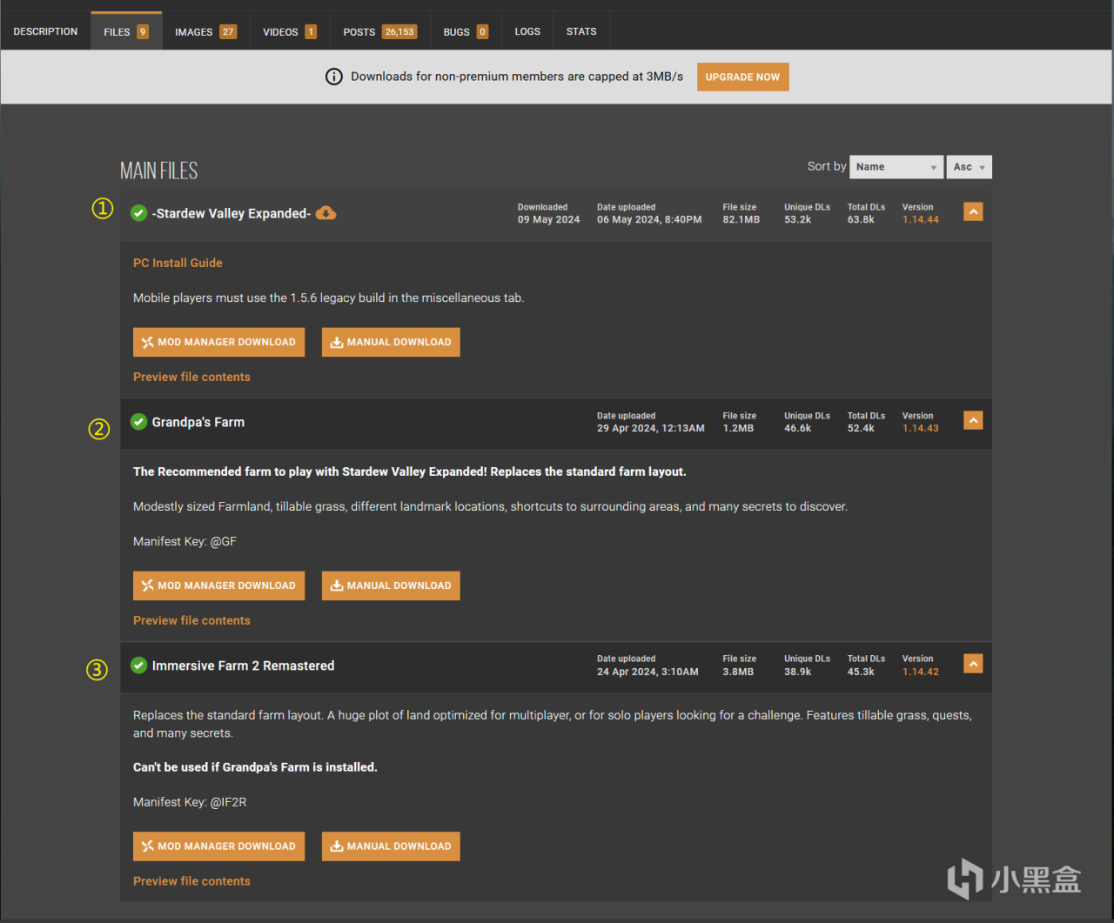Click upload date 29 Apr 2024, 12:13AM
The height and width of the screenshot is (923, 1114).
(x=651, y=429)
